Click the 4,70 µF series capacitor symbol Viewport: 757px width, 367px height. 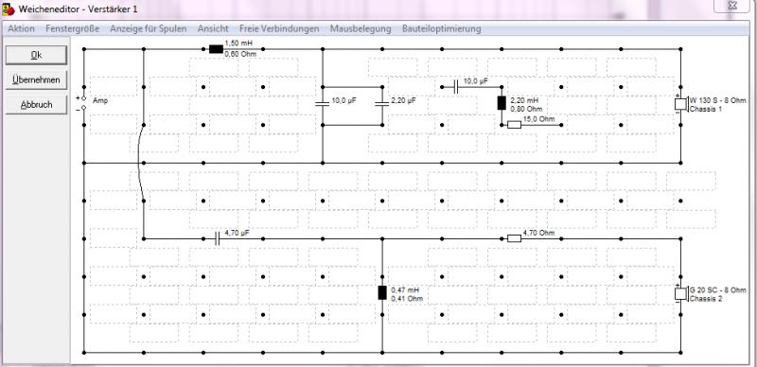point(217,238)
